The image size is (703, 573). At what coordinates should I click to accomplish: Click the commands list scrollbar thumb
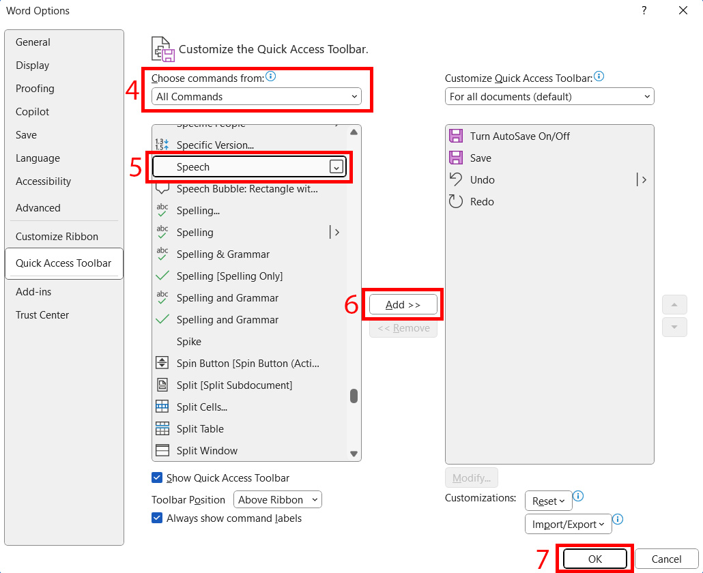(354, 396)
